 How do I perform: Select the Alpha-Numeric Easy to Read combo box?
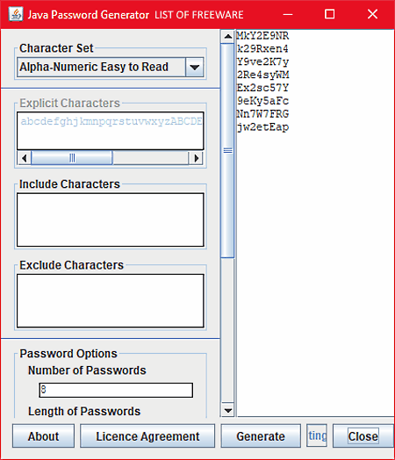pos(111,68)
